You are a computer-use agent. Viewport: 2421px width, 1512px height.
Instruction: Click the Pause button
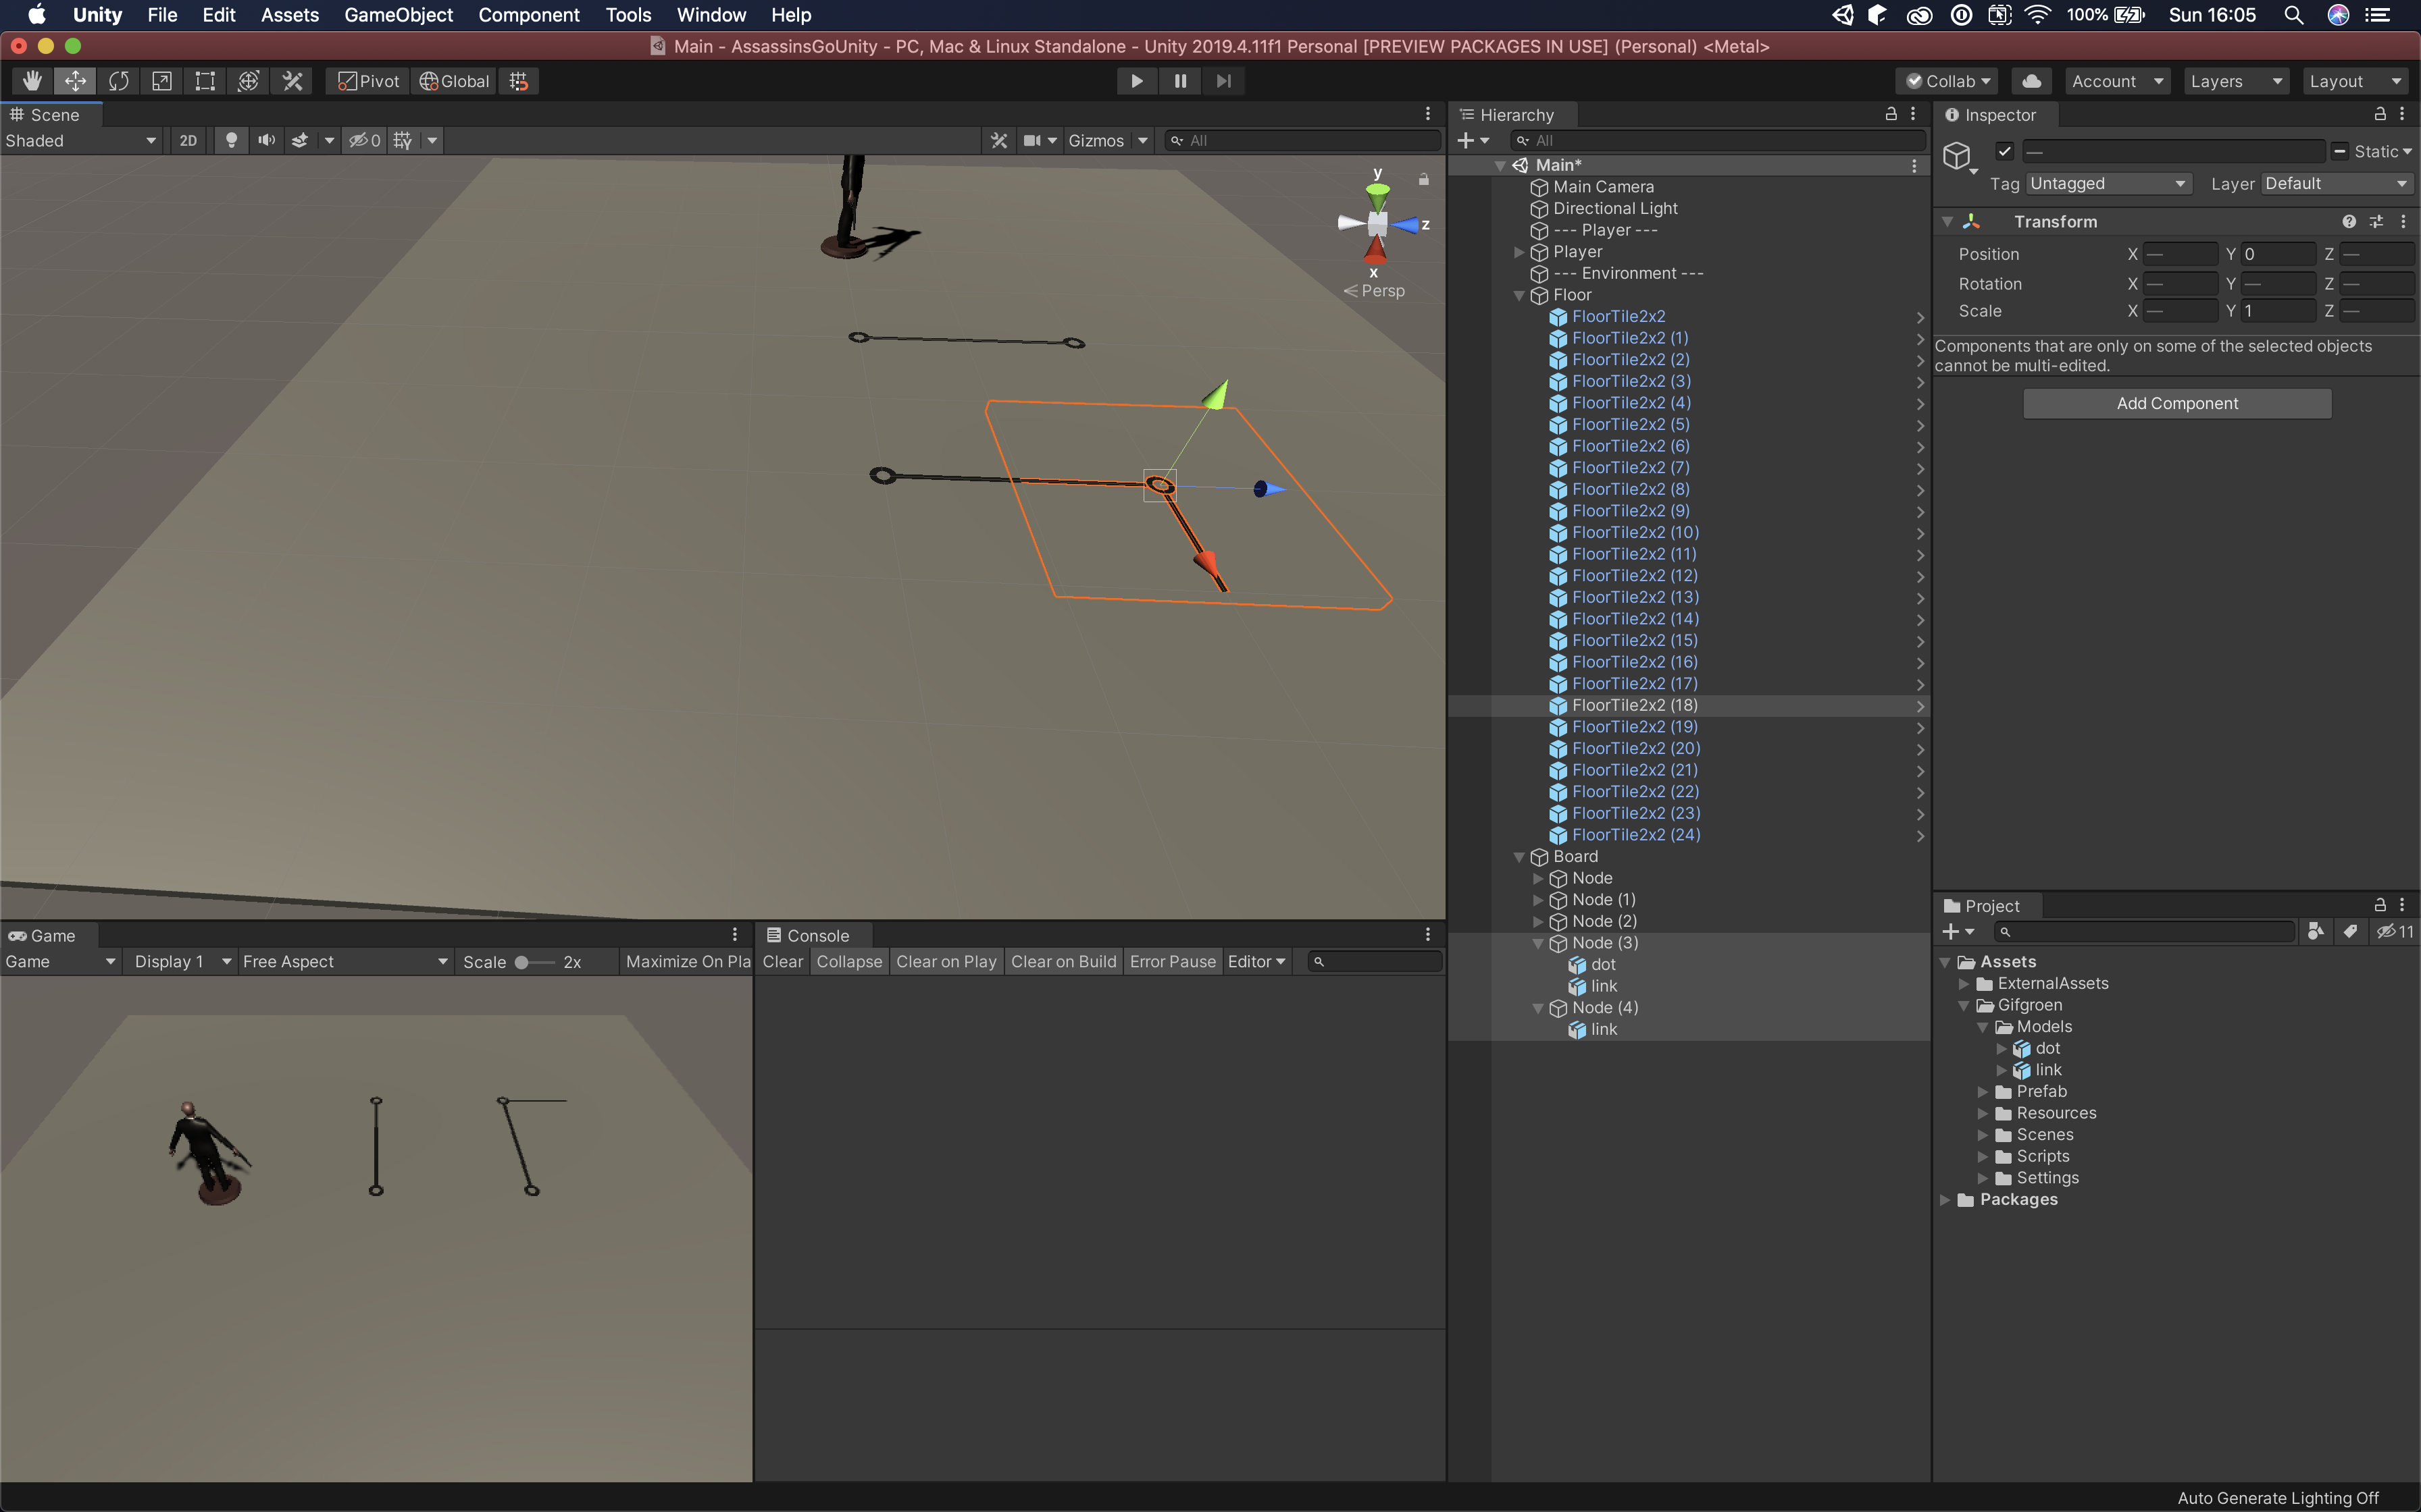(1181, 81)
